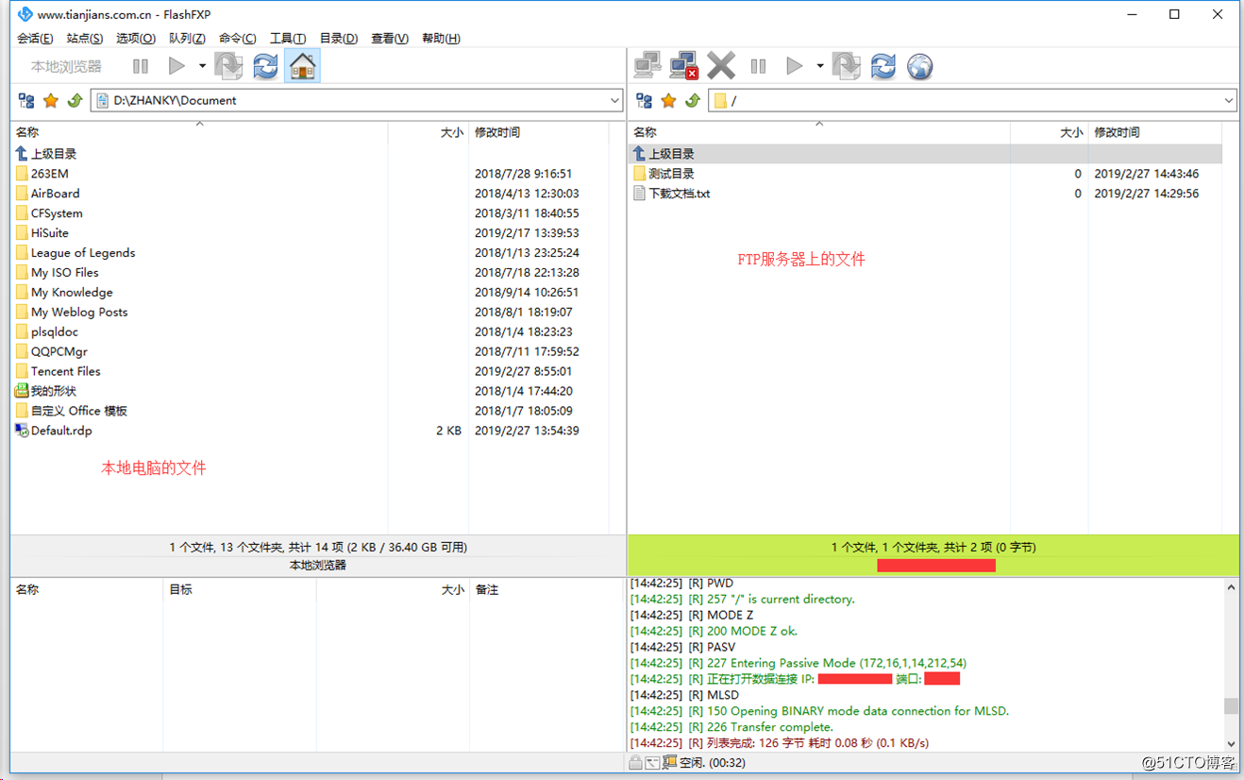Open the 命令(C) menu

[238, 39]
